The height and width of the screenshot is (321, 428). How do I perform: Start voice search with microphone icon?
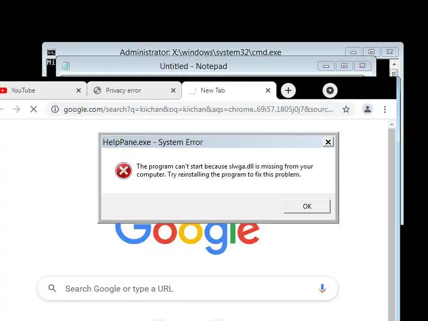322,288
